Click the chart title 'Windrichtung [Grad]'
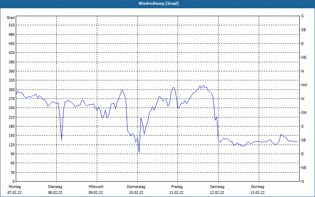 tap(159, 4)
